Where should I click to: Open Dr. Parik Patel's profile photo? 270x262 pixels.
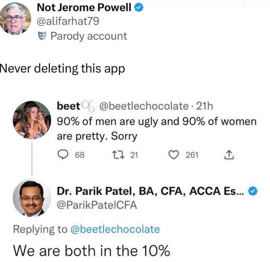click(x=32, y=199)
